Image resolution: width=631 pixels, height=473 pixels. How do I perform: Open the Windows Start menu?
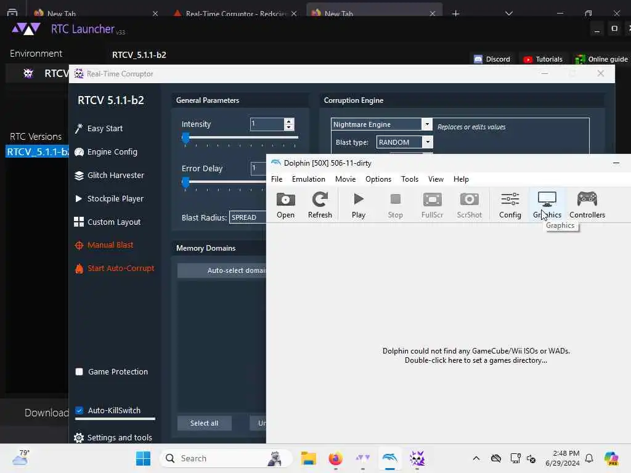[143, 458]
